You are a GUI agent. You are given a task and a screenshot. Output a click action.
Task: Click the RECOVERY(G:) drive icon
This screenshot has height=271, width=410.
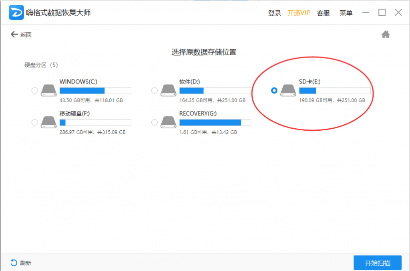(x=169, y=122)
